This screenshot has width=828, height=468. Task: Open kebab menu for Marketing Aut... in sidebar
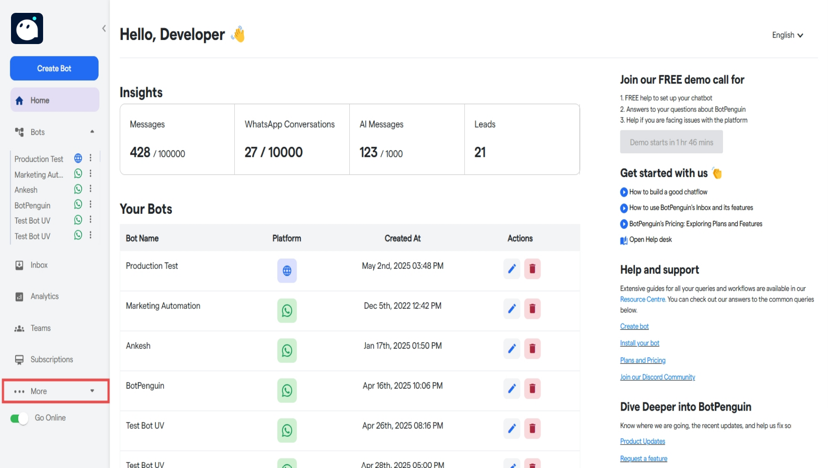pyautogui.click(x=91, y=174)
